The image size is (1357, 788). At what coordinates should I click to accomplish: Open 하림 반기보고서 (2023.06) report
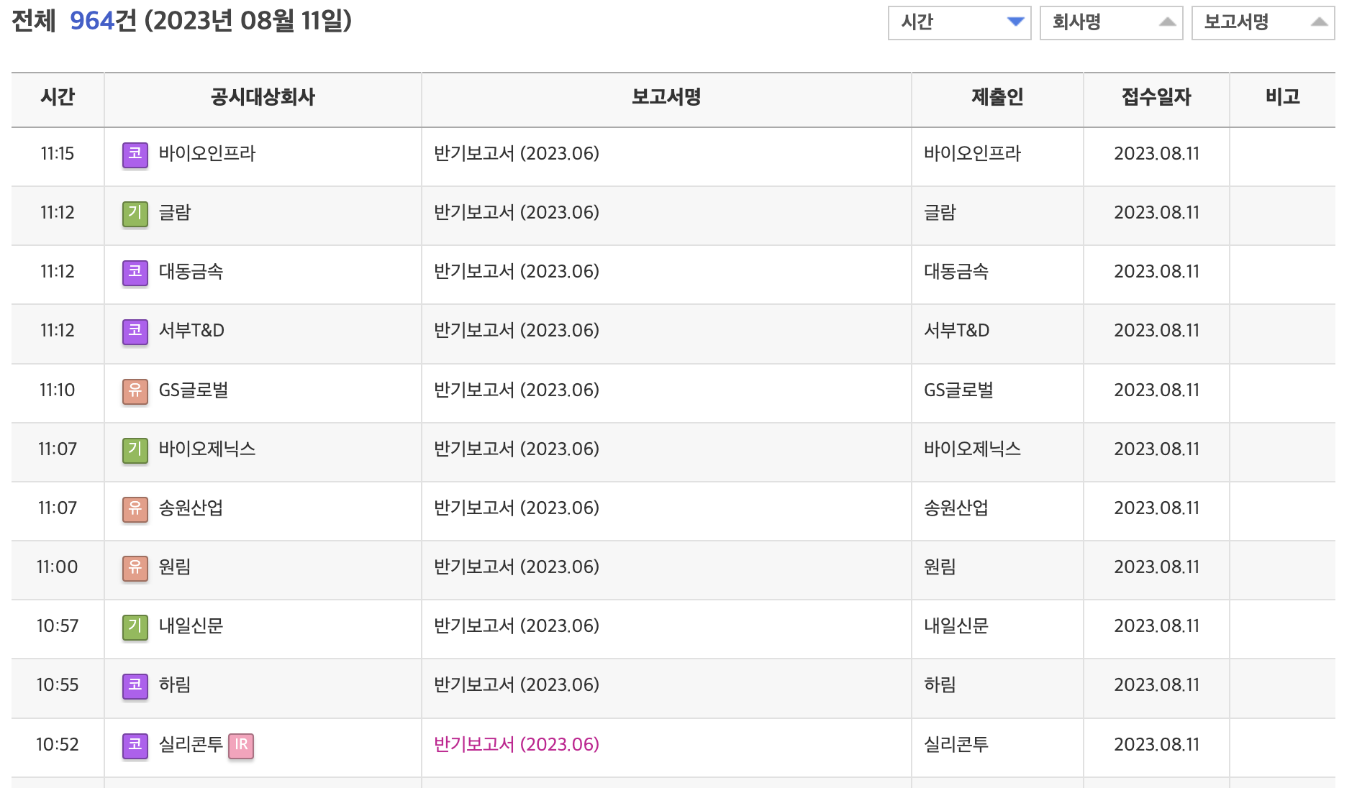coord(517,684)
